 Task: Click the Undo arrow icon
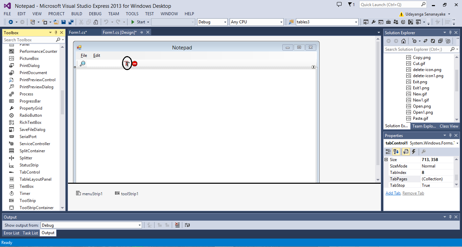tap(106, 22)
